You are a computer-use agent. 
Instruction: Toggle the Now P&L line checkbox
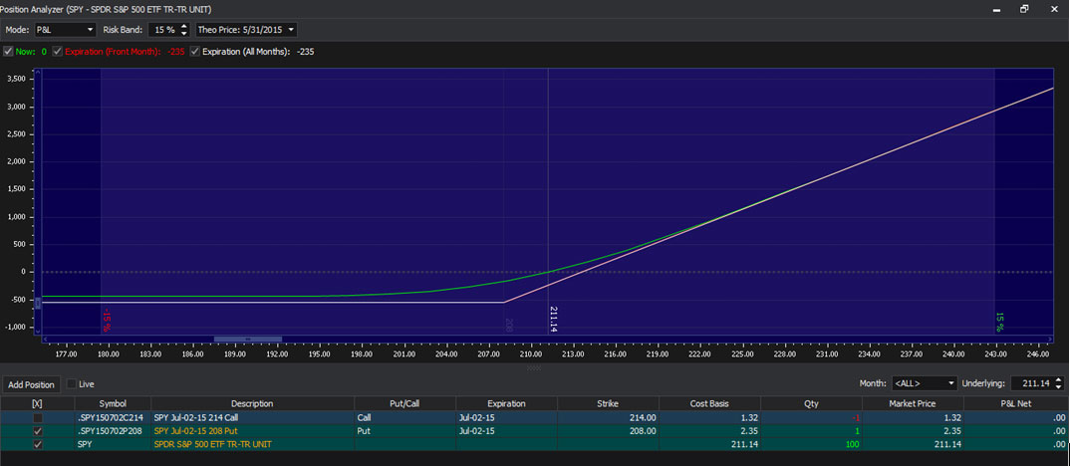point(9,51)
